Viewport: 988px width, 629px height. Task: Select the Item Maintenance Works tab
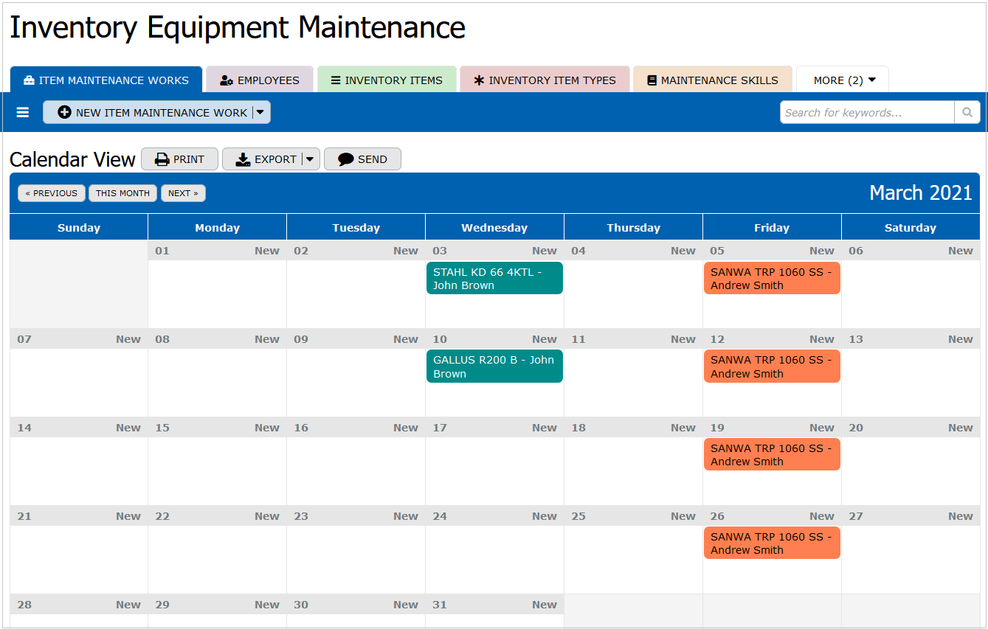pos(106,80)
